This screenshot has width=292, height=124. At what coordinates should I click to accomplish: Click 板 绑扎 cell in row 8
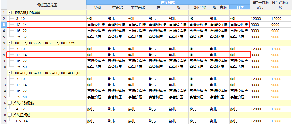click(x=178, y=55)
